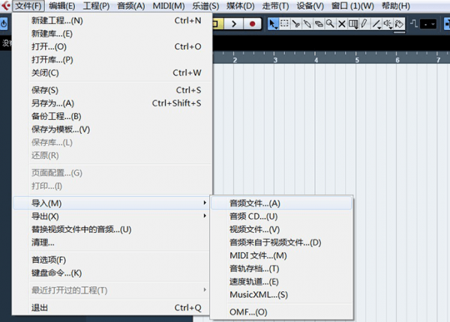Click the Play arrow transport button
450x322 pixels.
233,24
